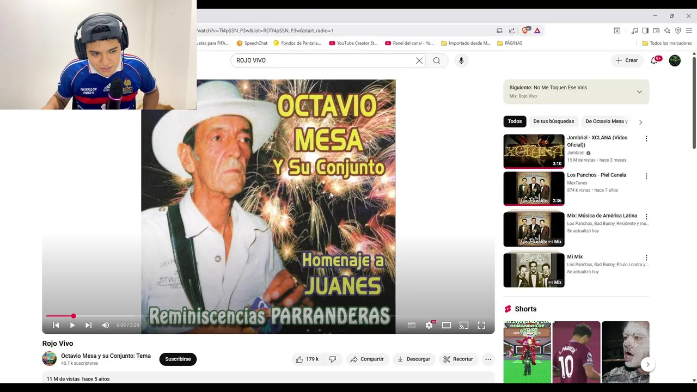The height and width of the screenshot is (392, 697).
Task: Open video player settings gear
Action: 429,325
